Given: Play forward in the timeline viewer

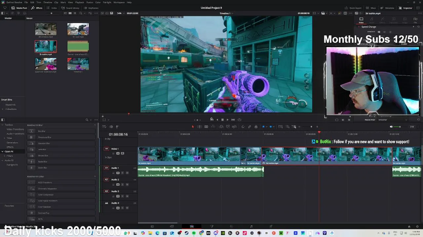Looking at the screenshot, I should coord(227,120).
